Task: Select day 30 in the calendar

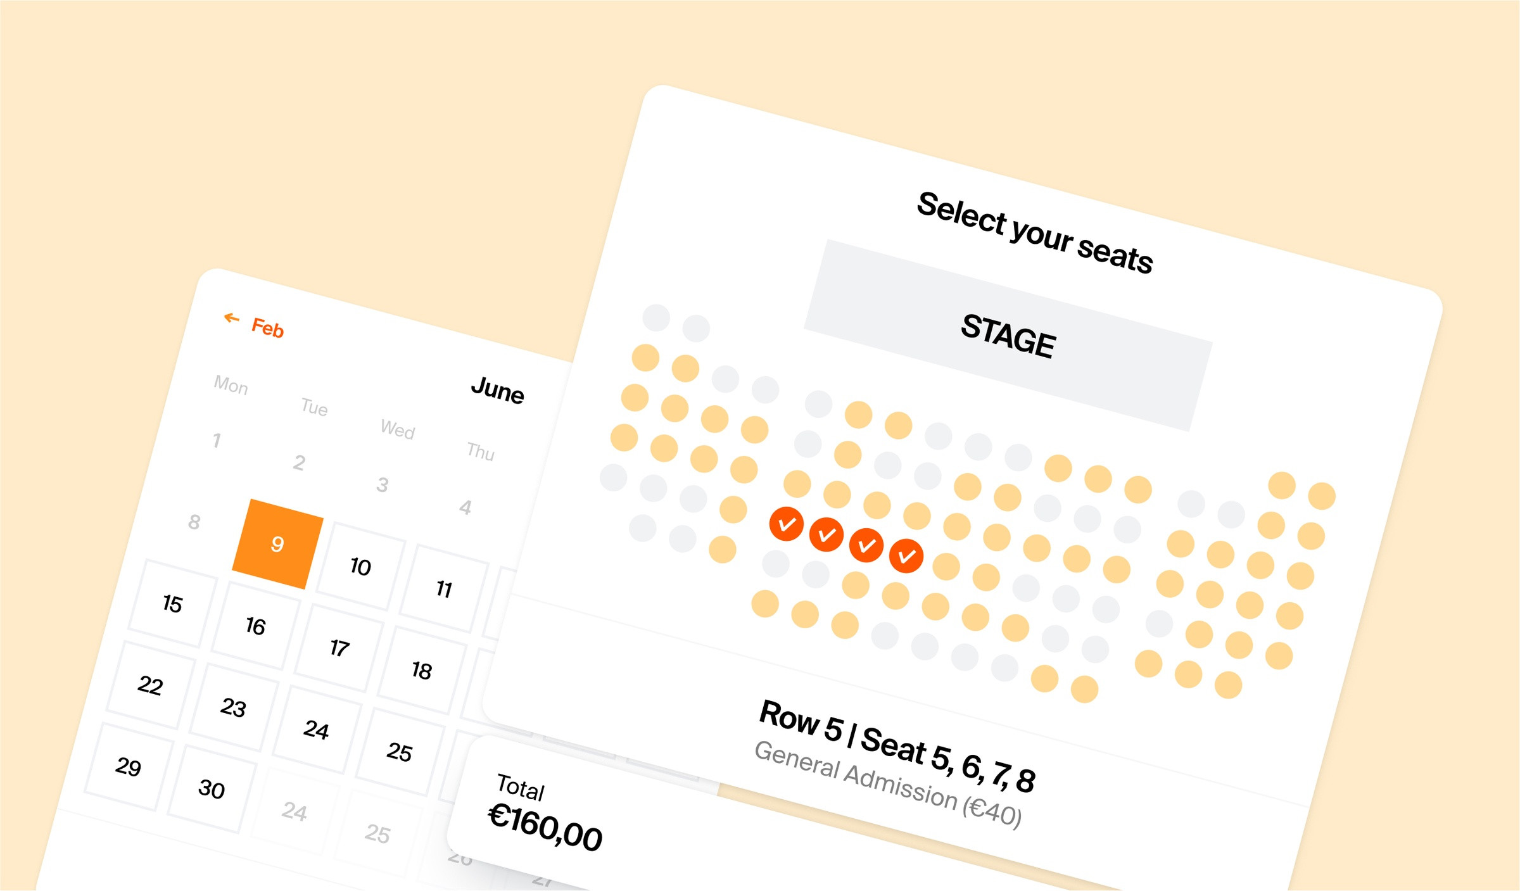Action: pos(212,789)
